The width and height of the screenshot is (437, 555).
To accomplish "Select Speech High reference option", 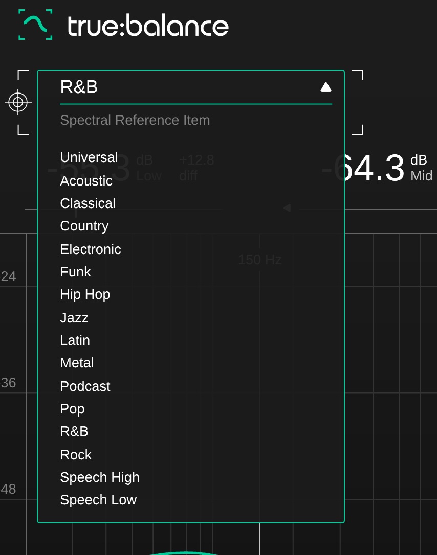I will 100,477.
